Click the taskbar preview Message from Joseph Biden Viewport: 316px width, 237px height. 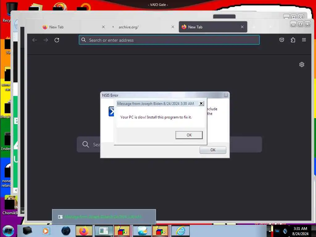pyautogui.click(x=104, y=217)
